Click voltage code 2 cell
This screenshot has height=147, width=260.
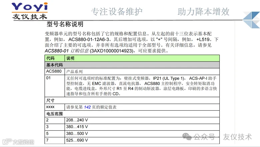55,120
